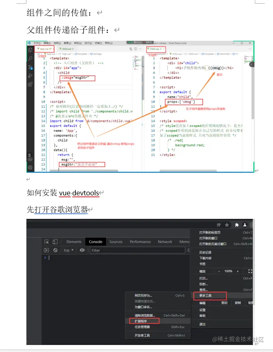Clear console with the block icon

pyautogui.click(x=55, y=250)
